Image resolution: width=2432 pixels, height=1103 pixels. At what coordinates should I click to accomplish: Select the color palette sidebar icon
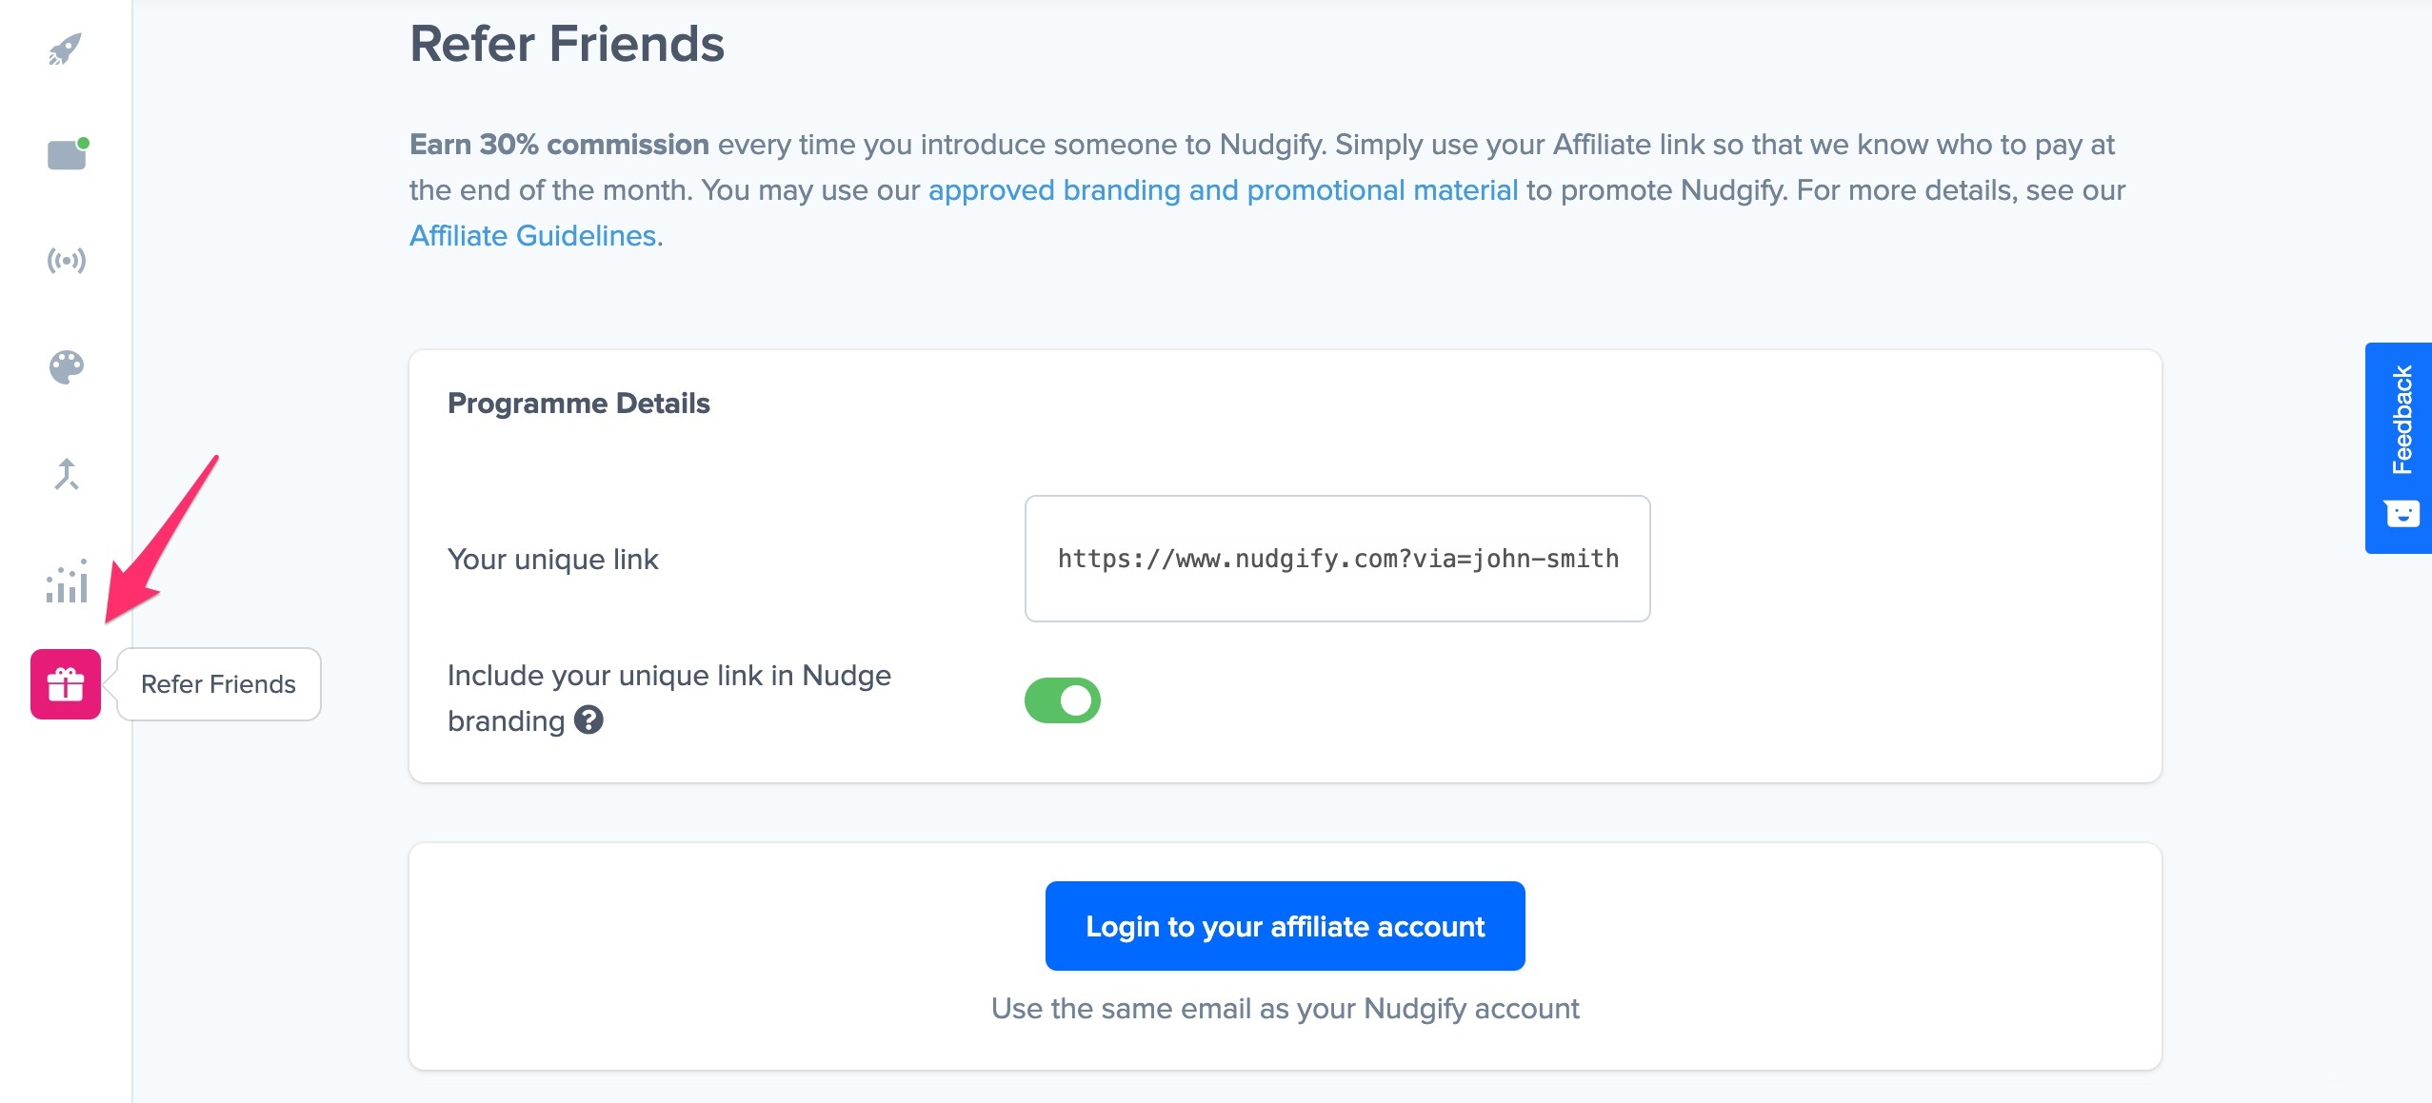(x=66, y=366)
